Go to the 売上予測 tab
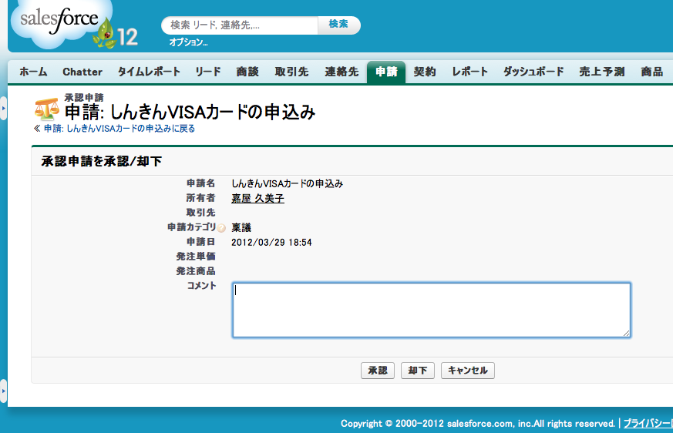This screenshot has width=673, height=433. coord(602,72)
